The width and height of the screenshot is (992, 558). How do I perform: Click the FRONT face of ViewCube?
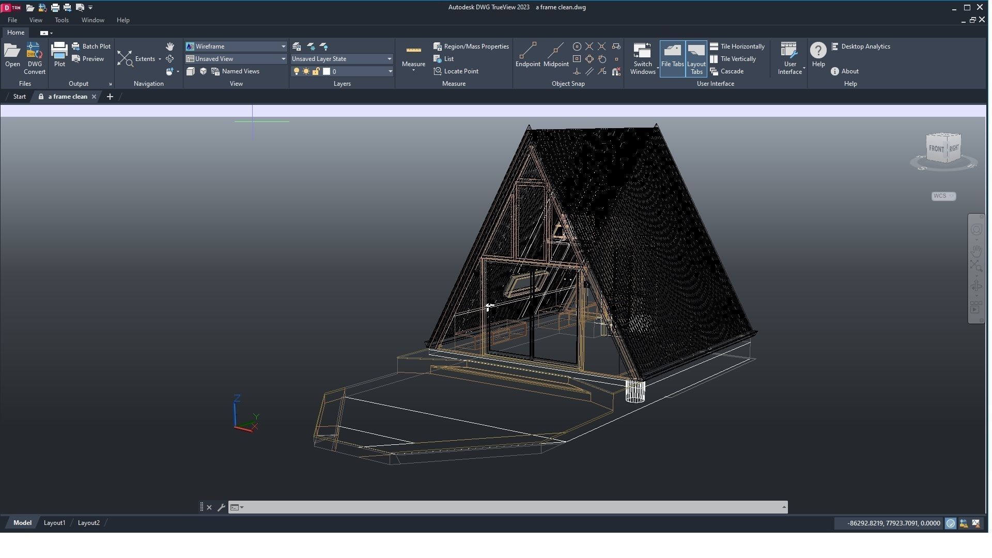pos(936,149)
